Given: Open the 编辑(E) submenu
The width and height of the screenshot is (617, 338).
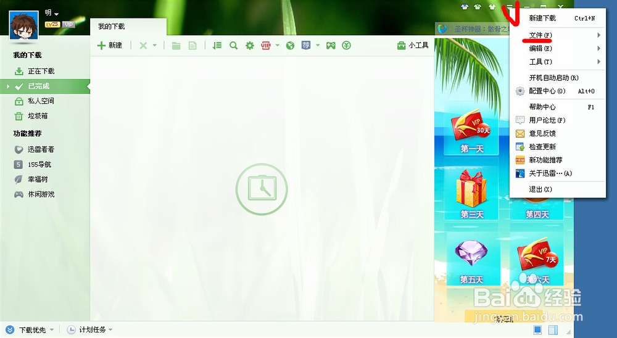Looking at the screenshot, I should click(558, 48).
